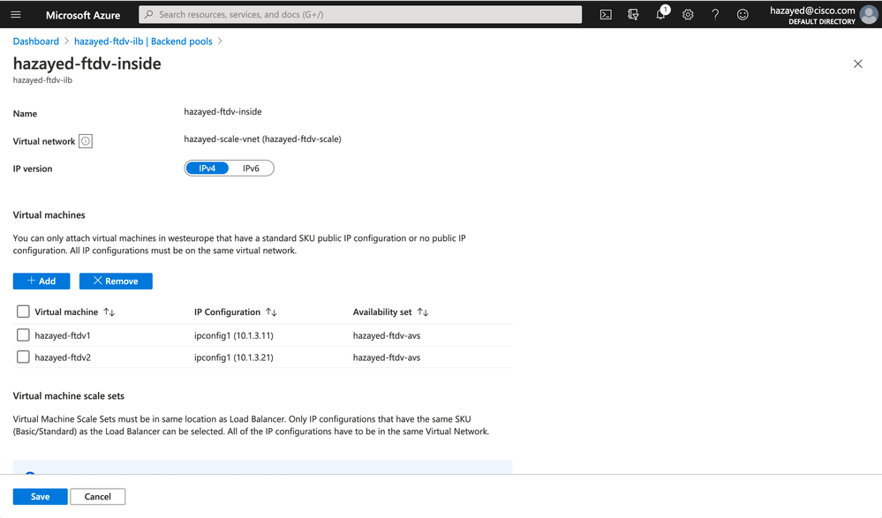
Task: Save the backend pool changes
Action: click(40, 497)
